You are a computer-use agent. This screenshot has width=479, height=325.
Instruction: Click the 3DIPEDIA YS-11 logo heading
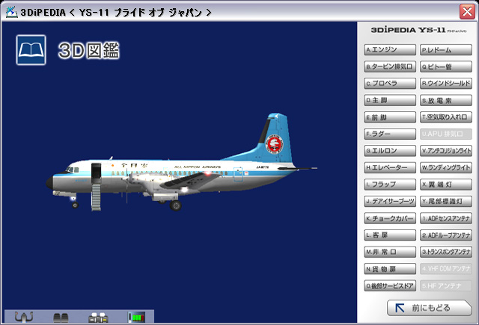(x=418, y=30)
